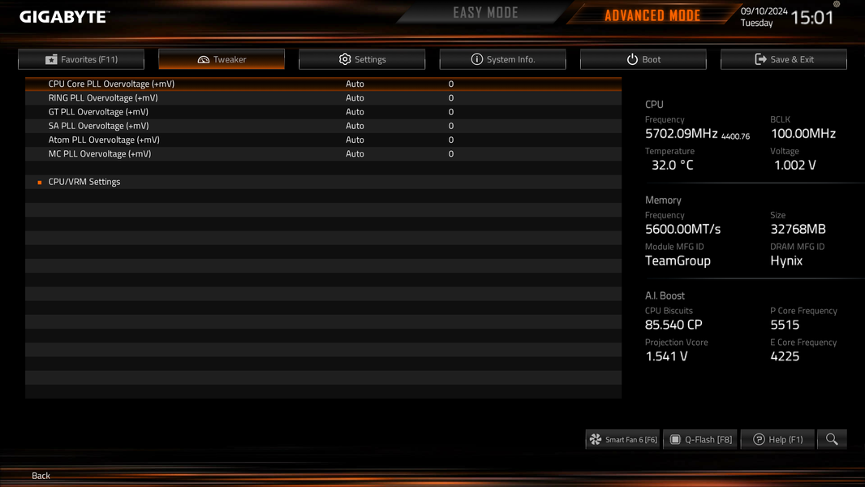Change RING PLL Overvoltage Auto setting
The height and width of the screenshot is (487, 865).
pos(355,97)
